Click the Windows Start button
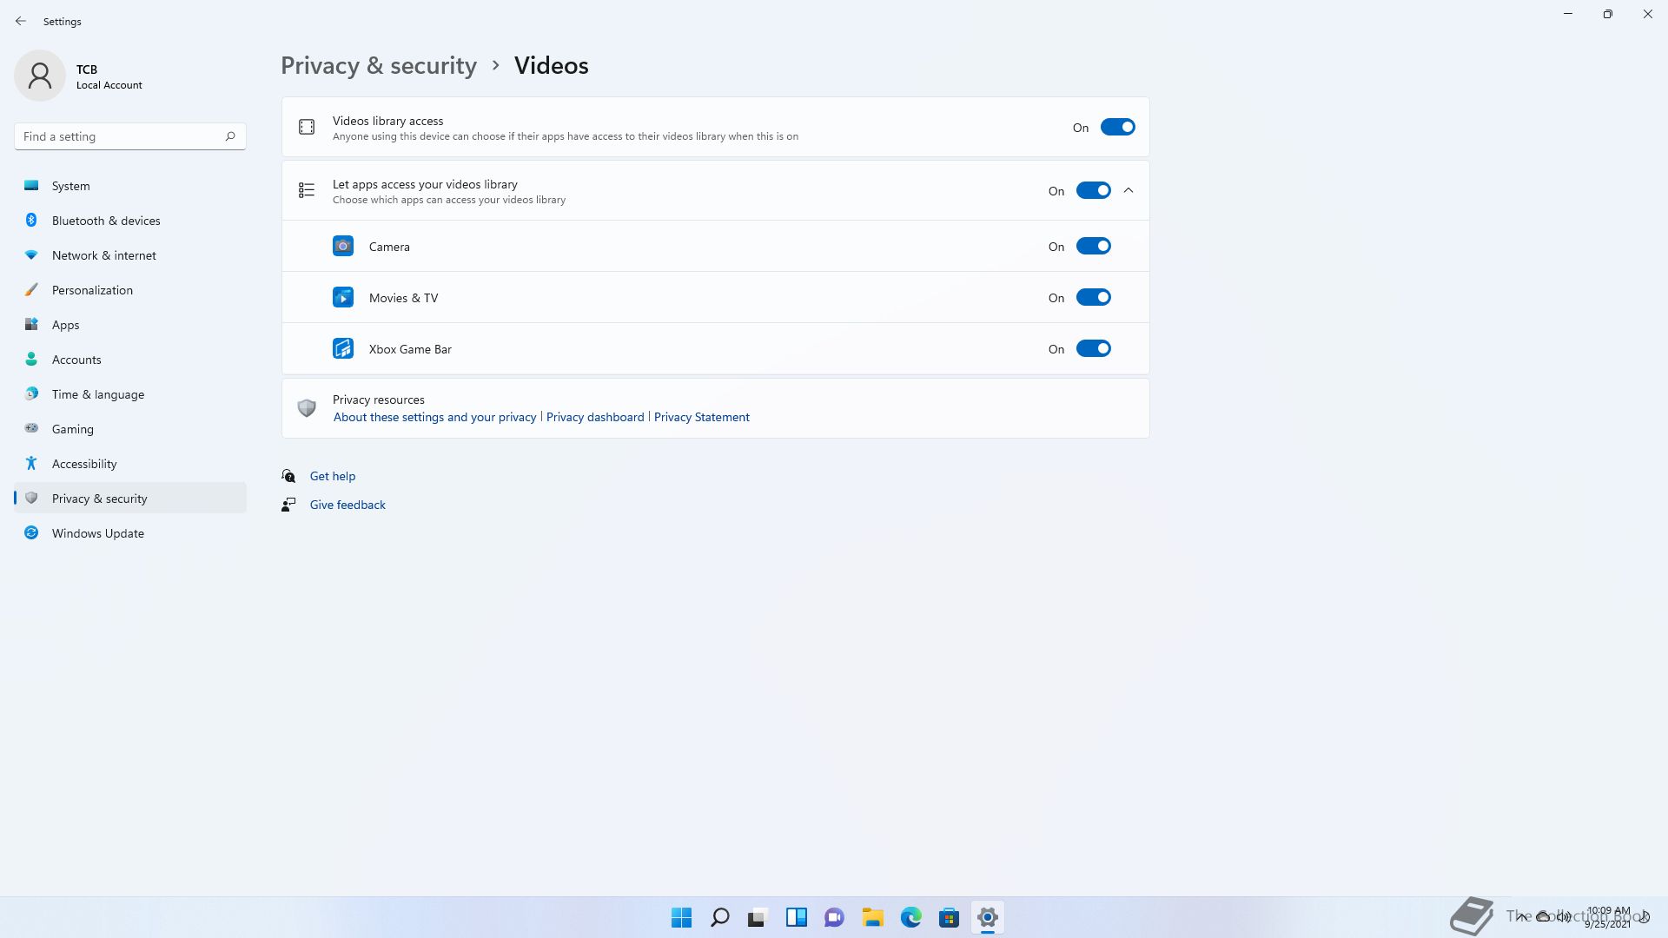The image size is (1668, 938). click(681, 917)
